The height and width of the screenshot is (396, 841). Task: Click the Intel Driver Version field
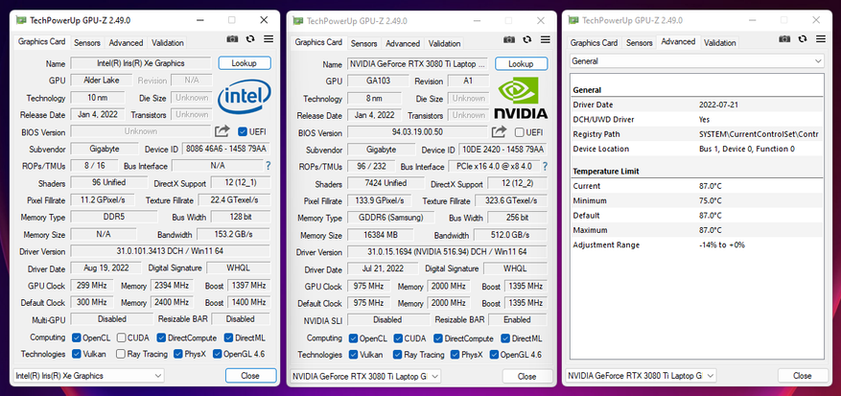pos(170,251)
